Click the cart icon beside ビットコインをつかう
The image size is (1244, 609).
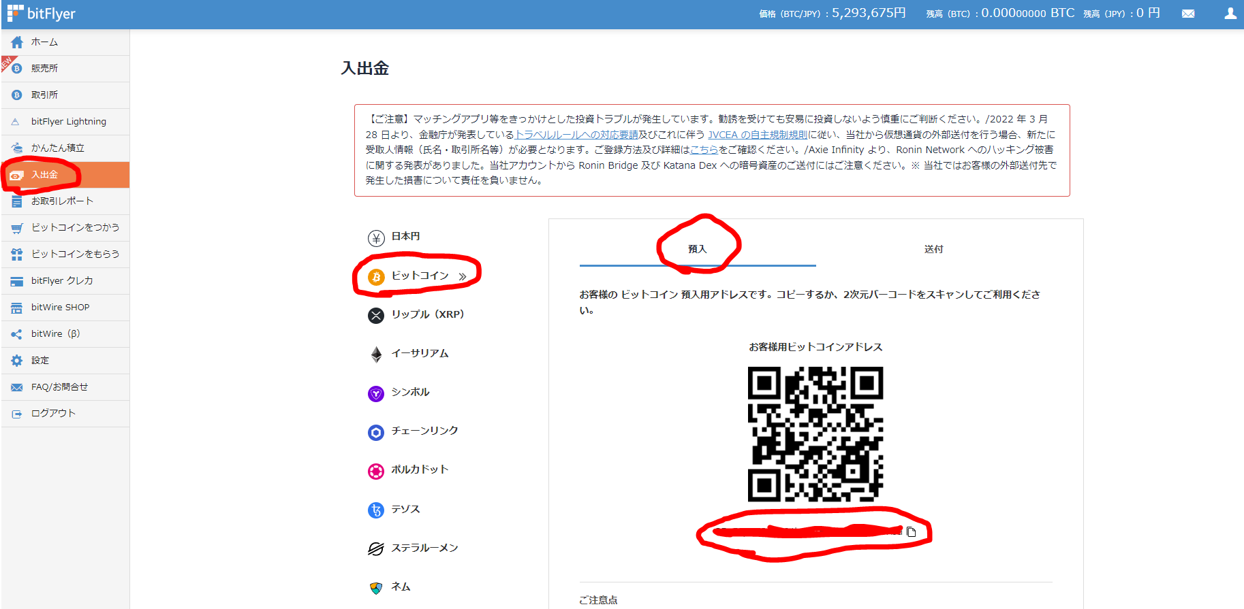[17, 228]
